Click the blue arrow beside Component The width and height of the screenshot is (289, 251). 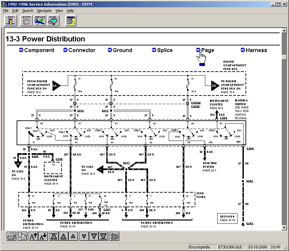pos(21,50)
